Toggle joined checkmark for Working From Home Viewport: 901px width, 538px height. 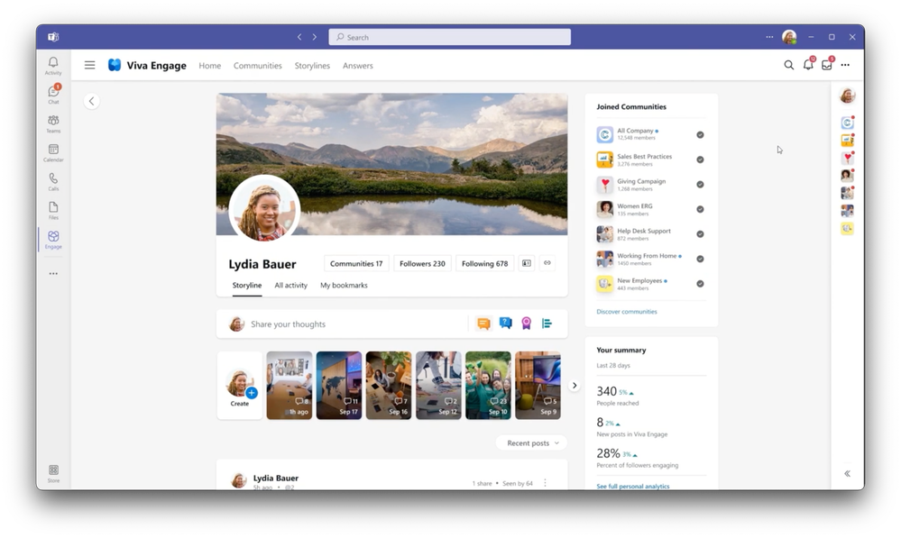click(700, 259)
